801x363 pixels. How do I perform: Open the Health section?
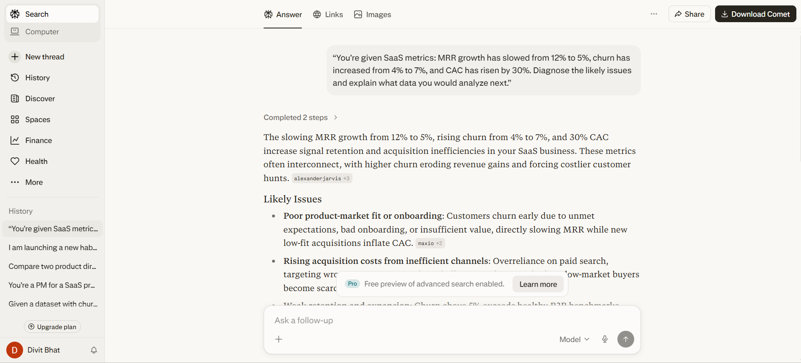tap(36, 161)
